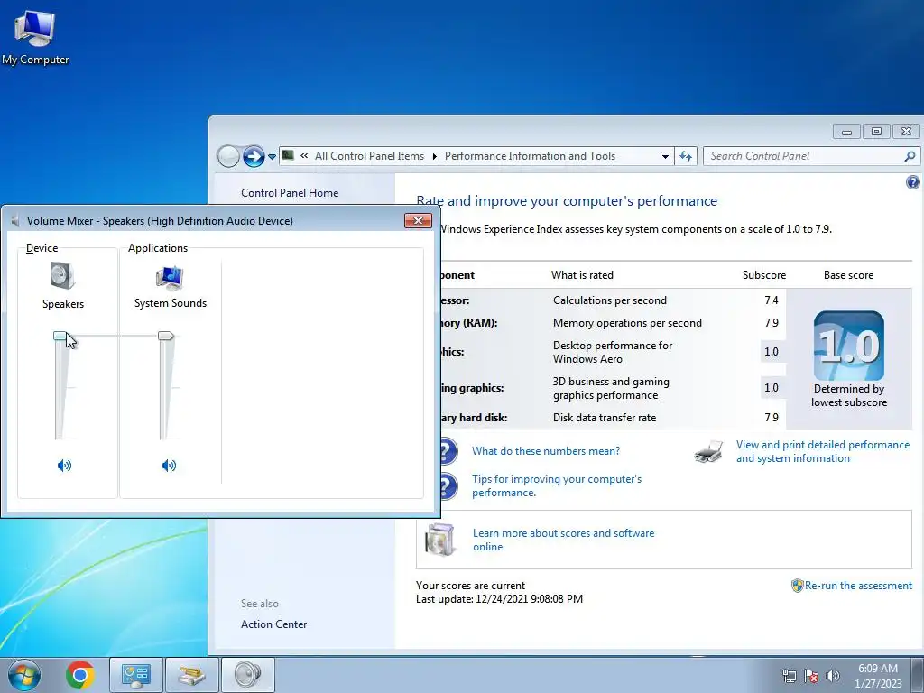Go back in Control Panel navigation

[x=228, y=156]
